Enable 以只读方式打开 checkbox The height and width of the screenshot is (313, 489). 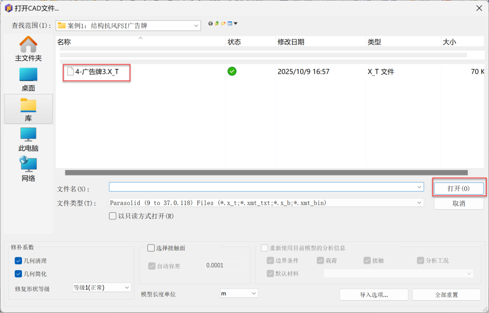pyautogui.click(x=112, y=216)
